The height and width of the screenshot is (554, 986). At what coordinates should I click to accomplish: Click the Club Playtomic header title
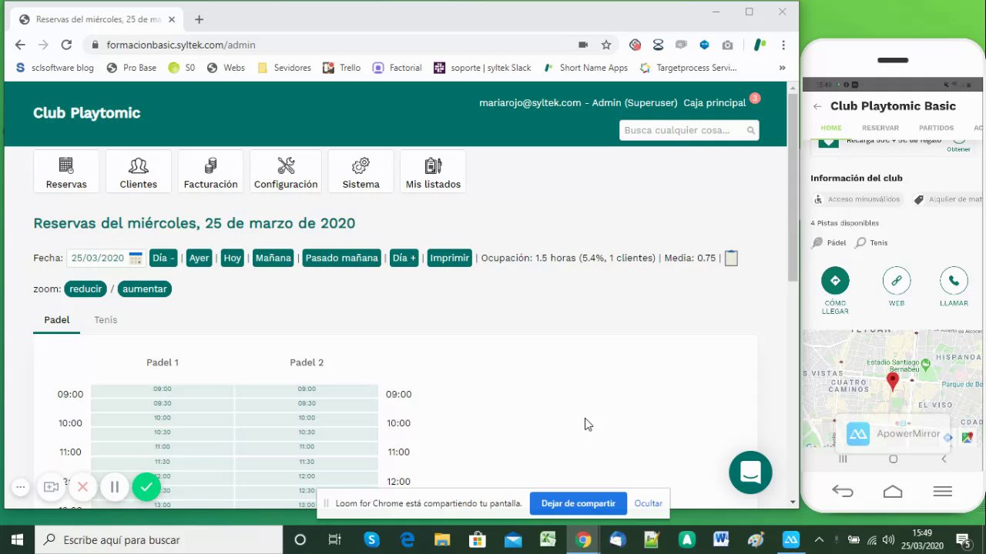(x=86, y=113)
